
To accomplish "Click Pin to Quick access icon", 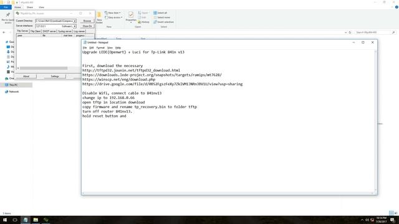I will click(x=8, y=15).
